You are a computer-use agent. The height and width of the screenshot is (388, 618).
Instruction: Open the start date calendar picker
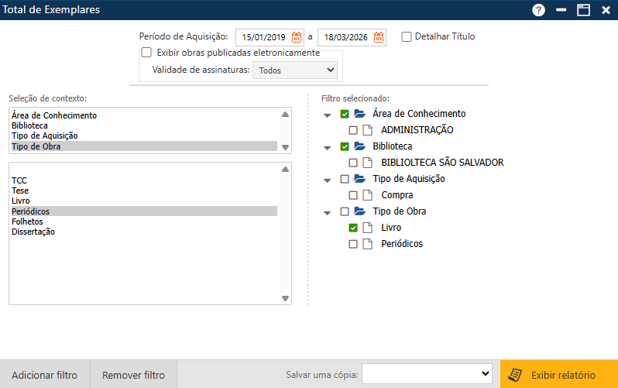pyautogui.click(x=296, y=37)
